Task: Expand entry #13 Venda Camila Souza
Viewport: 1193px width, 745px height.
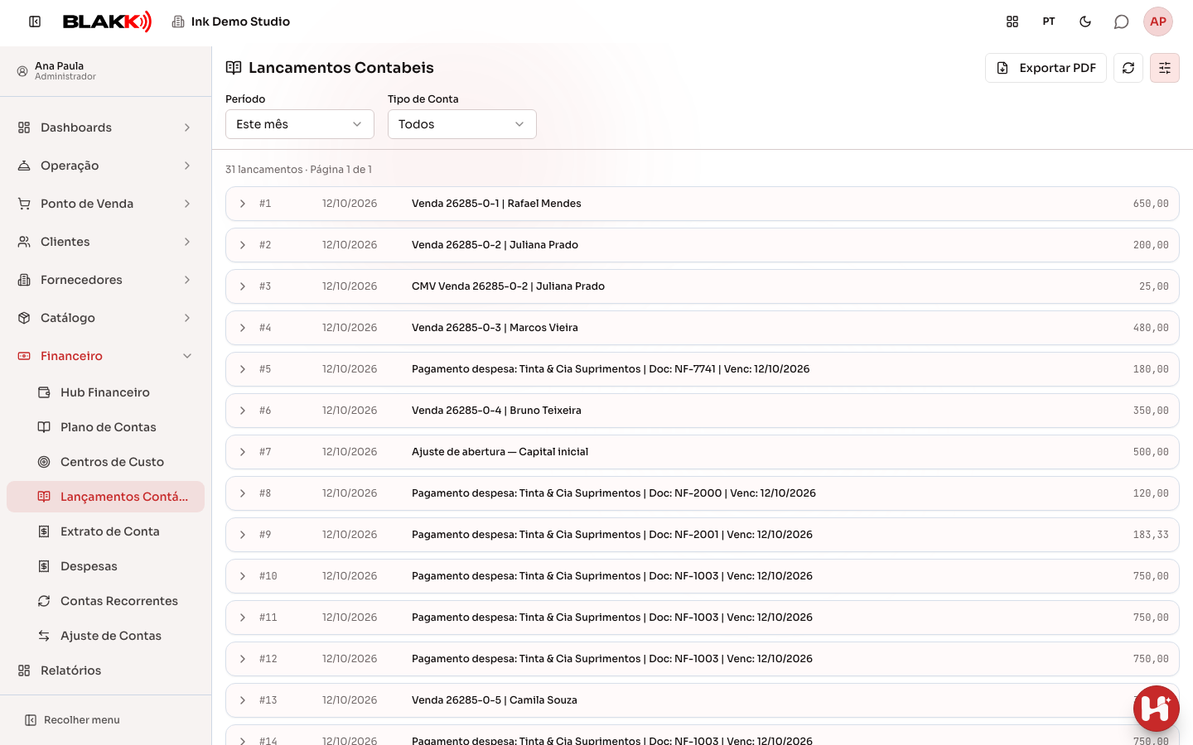Action: pos(703,700)
